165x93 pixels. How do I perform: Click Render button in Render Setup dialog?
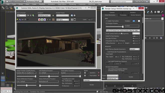[131, 77]
